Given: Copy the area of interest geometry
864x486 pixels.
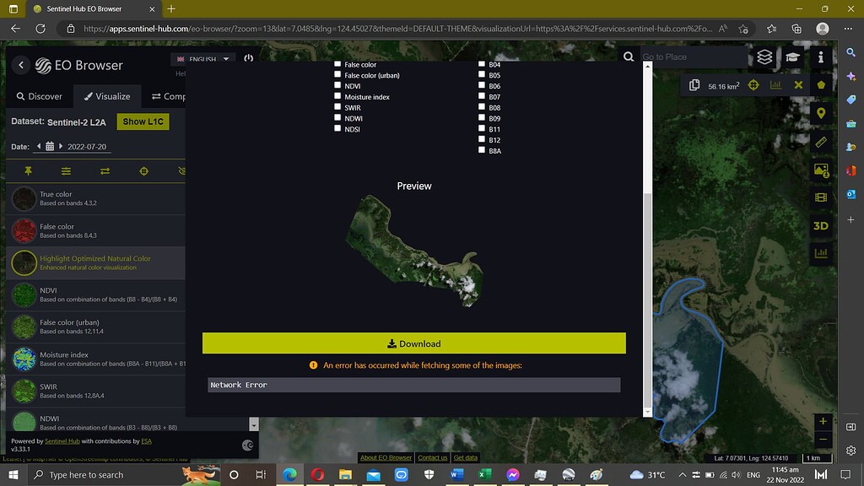Looking at the screenshot, I should click(x=694, y=85).
